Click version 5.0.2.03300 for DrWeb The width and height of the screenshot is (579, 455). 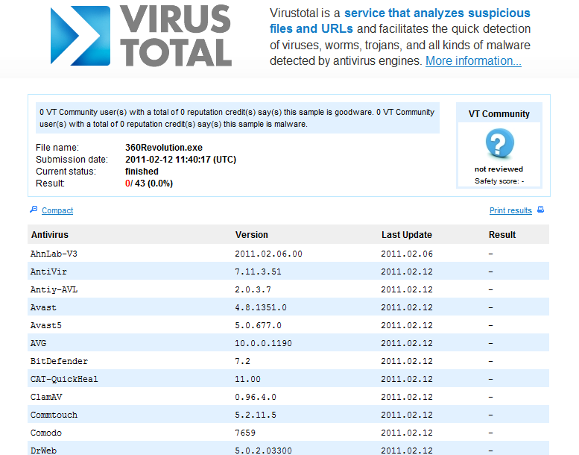[263, 451]
